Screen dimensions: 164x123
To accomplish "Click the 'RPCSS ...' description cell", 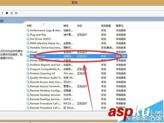I will pos(69,103).
